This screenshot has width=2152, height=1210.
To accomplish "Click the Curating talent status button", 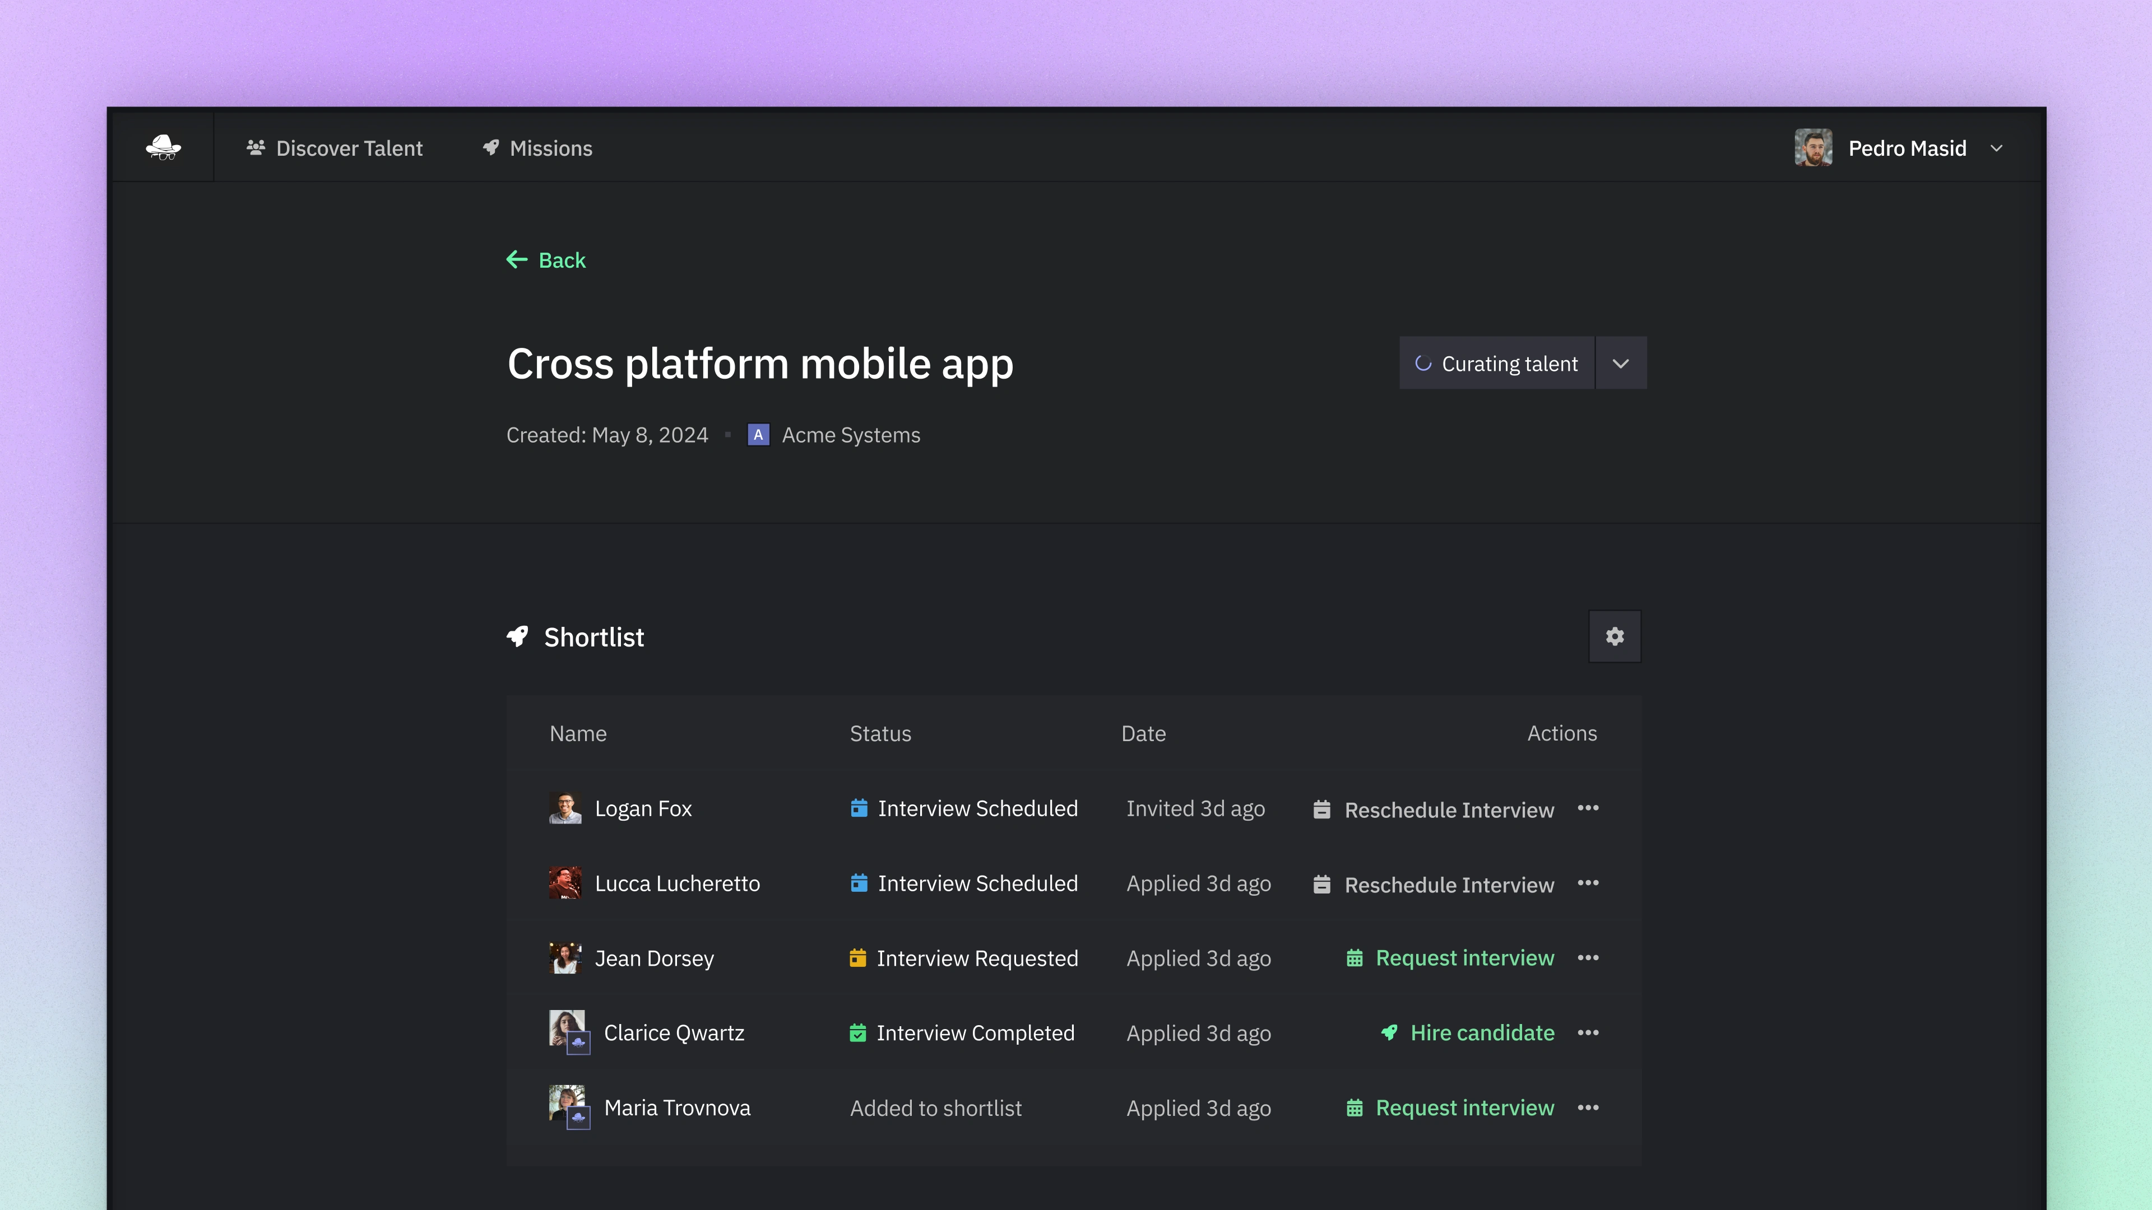I will [x=1496, y=363].
